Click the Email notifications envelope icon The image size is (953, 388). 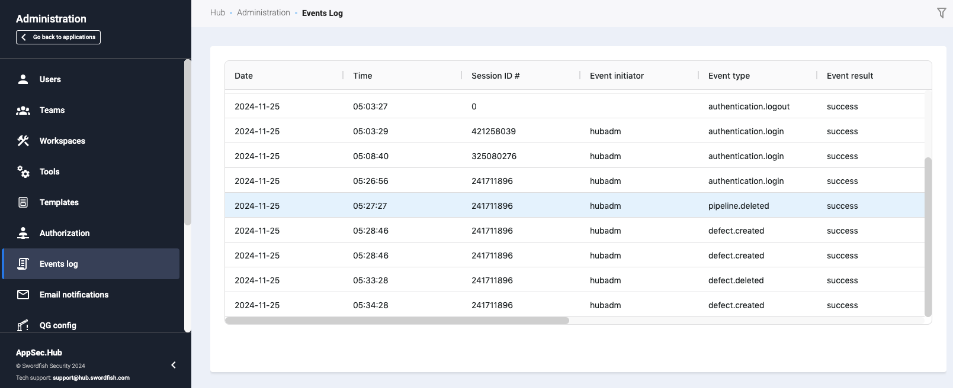click(23, 295)
